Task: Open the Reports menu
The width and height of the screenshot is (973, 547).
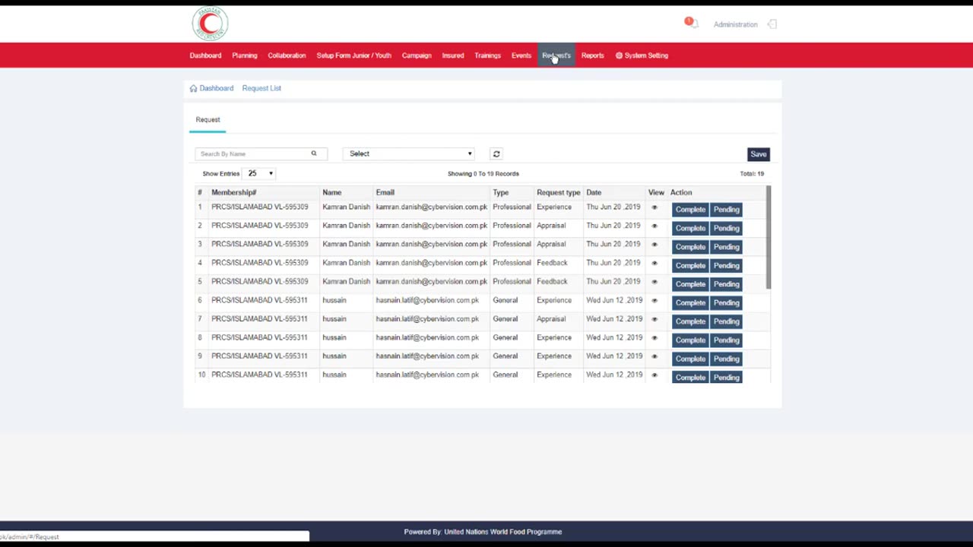Action: (592, 55)
